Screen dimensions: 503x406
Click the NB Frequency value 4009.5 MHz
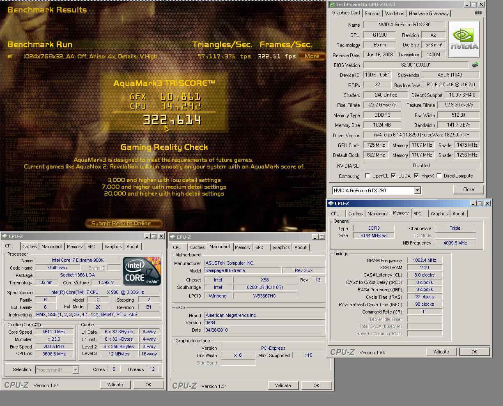click(455, 243)
